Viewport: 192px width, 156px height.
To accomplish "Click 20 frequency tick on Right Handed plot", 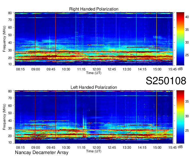I will (10, 58).
